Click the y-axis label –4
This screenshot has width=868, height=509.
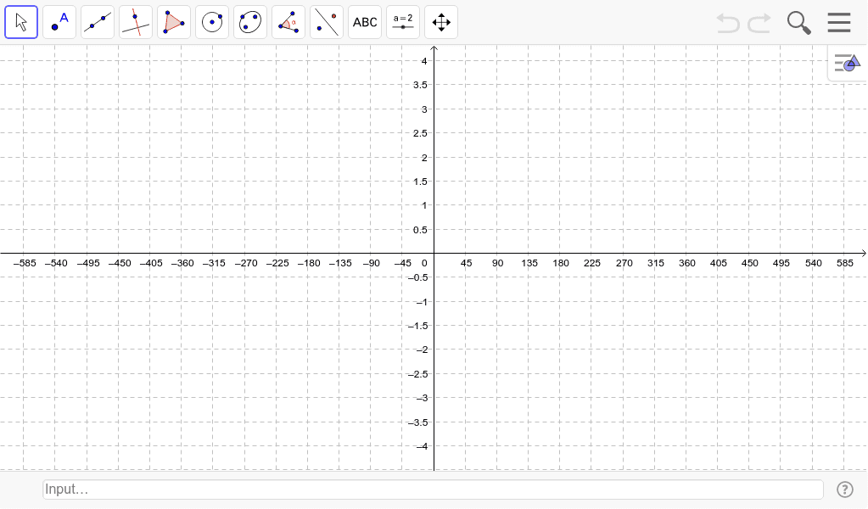[422, 446]
